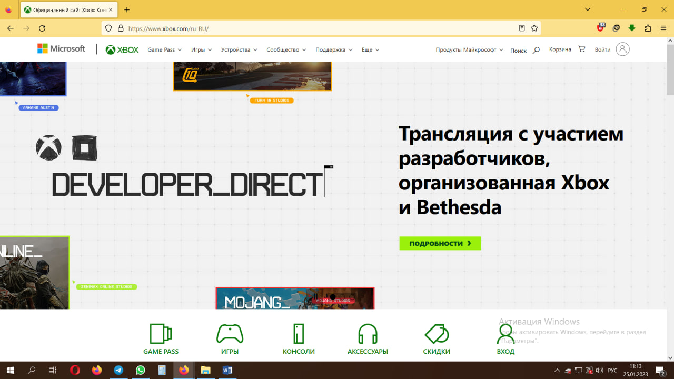674x379 pixels.
Task: Open the ИГРЫ tile with controller icon
Action: tap(230, 338)
